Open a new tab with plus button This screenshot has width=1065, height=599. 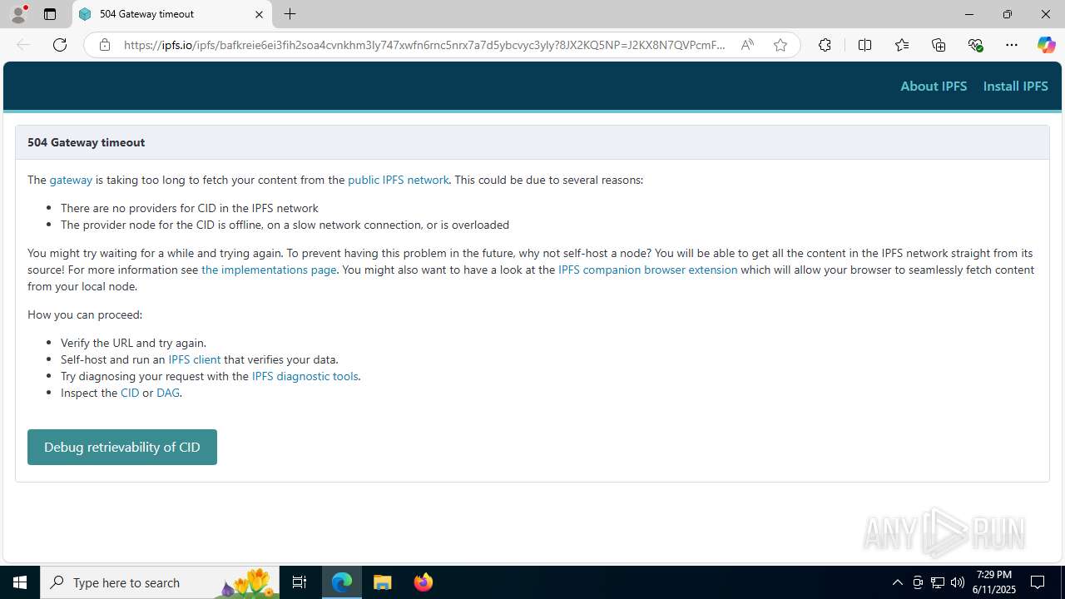pyautogui.click(x=290, y=14)
